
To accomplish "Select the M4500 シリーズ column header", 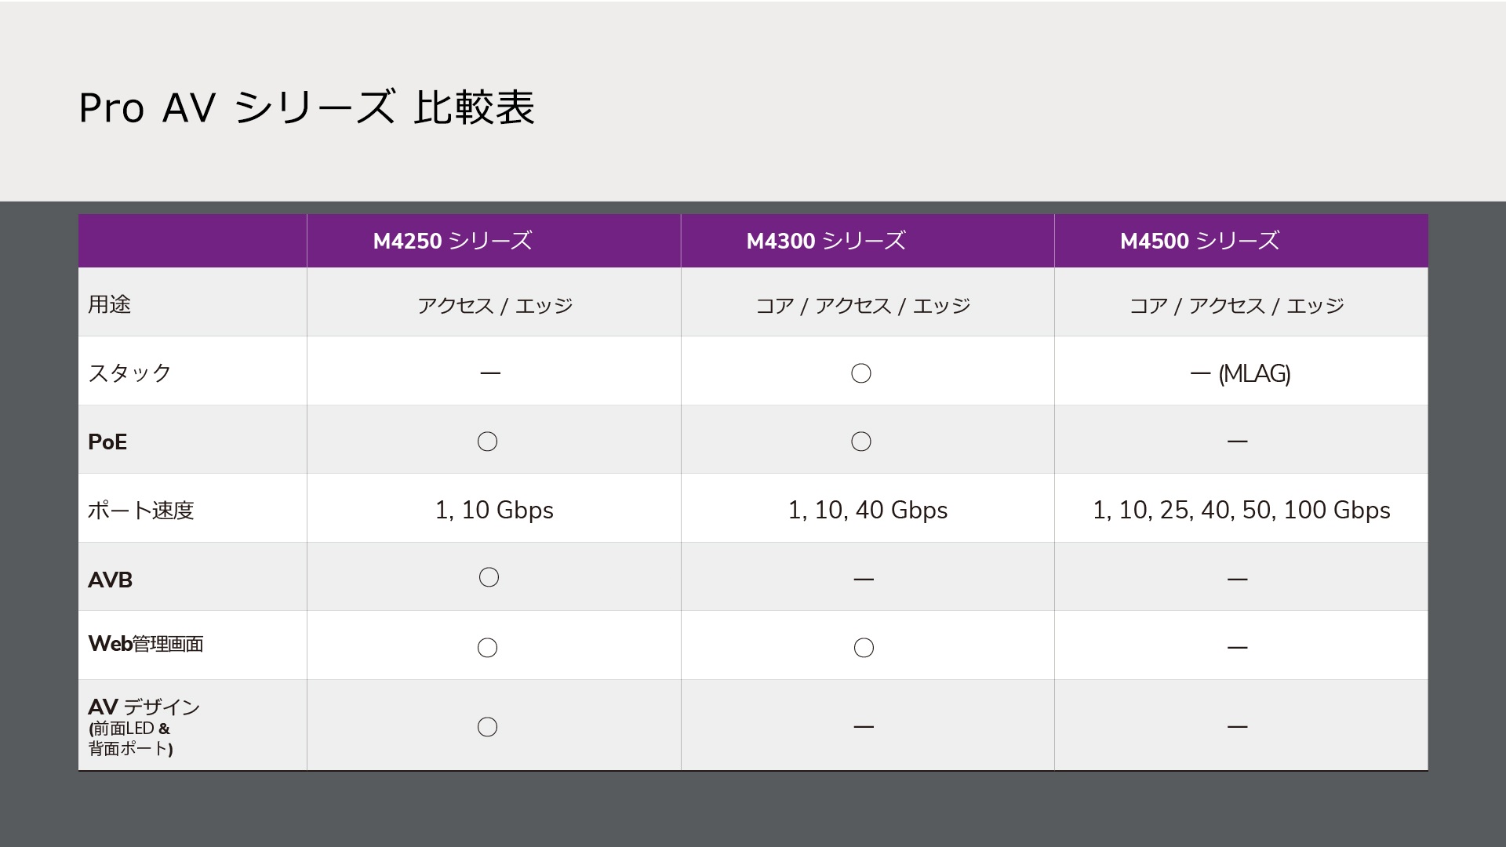I will pos(1199,241).
